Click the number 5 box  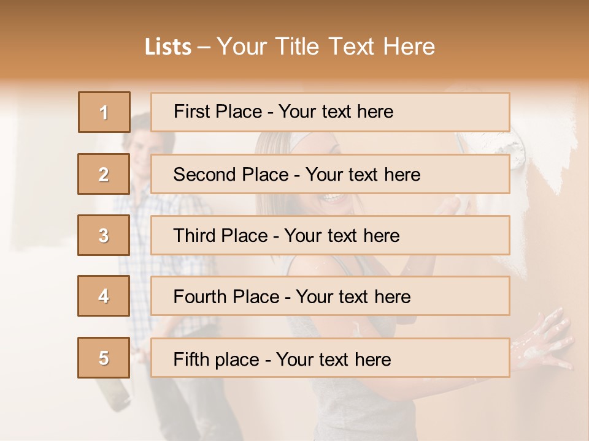click(x=104, y=358)
